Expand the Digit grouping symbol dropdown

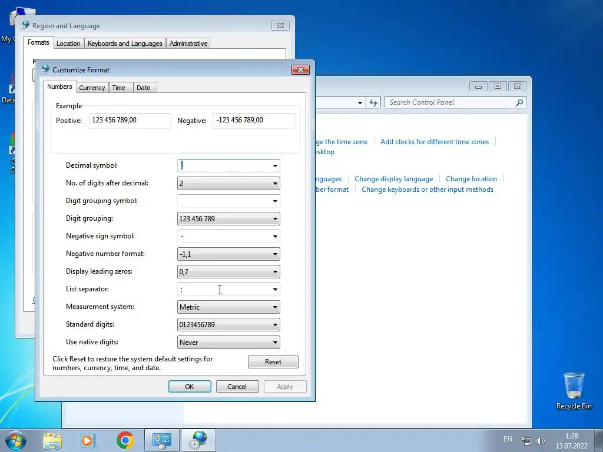pyautogui.click(x=275, y=201)
